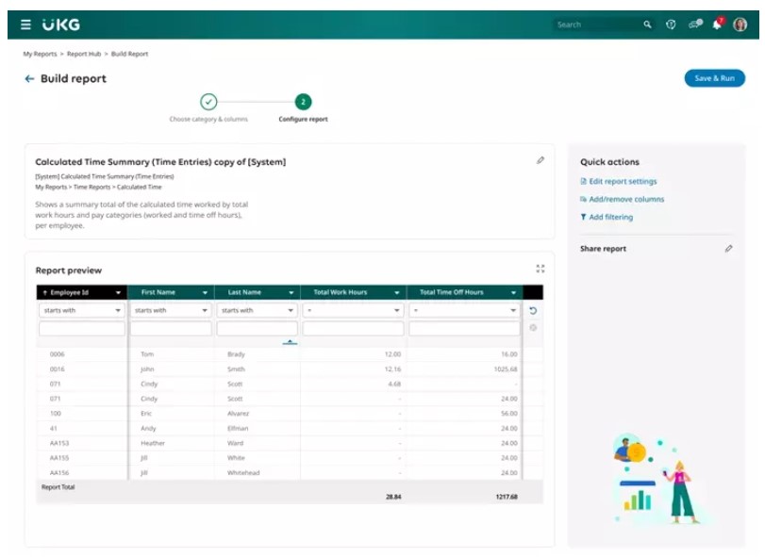Go to Choose category & columns step
Viewport: 765px width, 557px height.
click(208, 102)
